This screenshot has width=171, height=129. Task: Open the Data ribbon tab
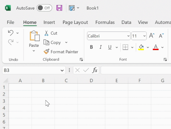click(126, 22)
